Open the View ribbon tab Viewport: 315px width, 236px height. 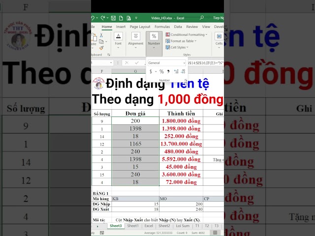(206, 27)
